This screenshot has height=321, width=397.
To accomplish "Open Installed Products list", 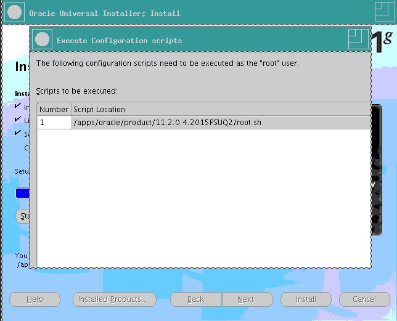I will (115, 299).
